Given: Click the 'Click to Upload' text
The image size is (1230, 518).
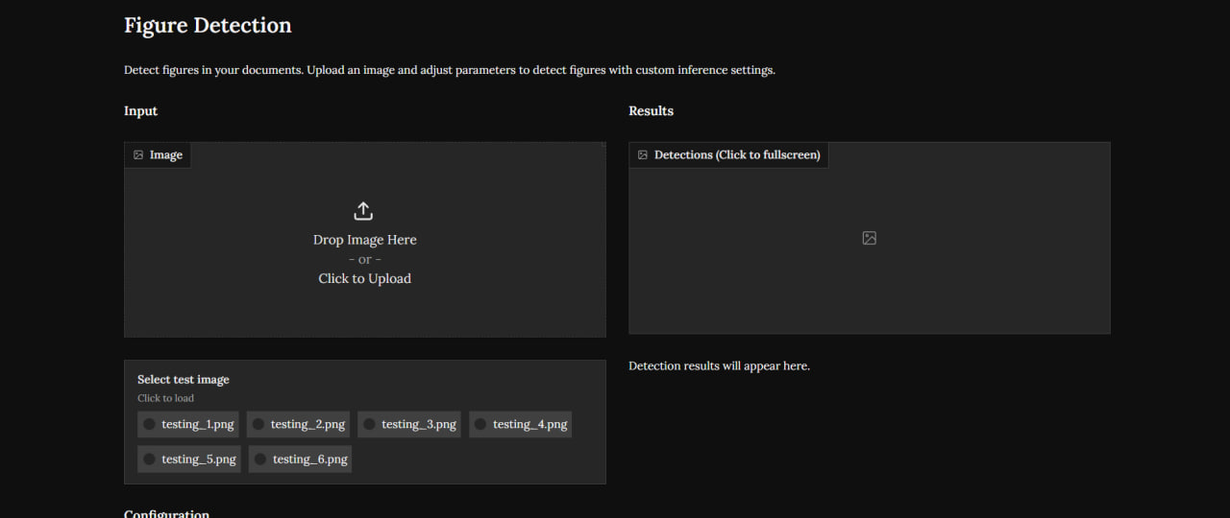Looking at the screenshot, I should pos(365,278).
